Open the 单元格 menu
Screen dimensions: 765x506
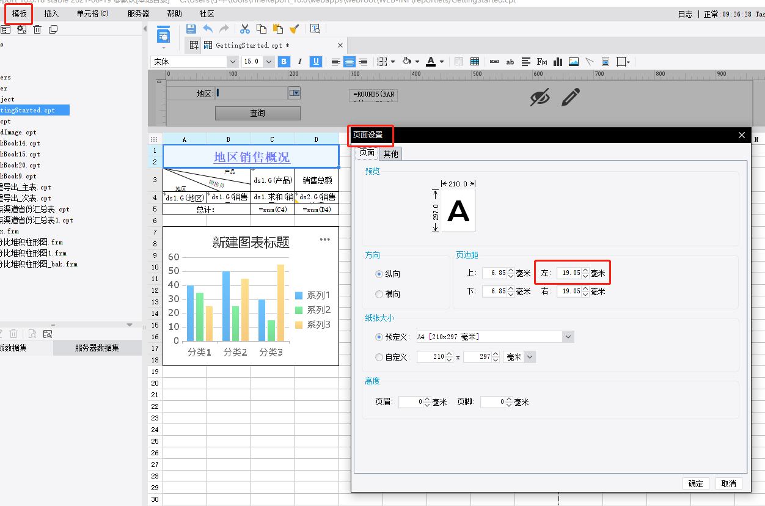click(93, 13)
